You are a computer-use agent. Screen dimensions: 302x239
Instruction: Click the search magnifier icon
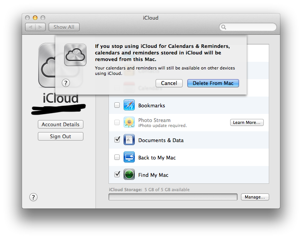pos(224,27)
